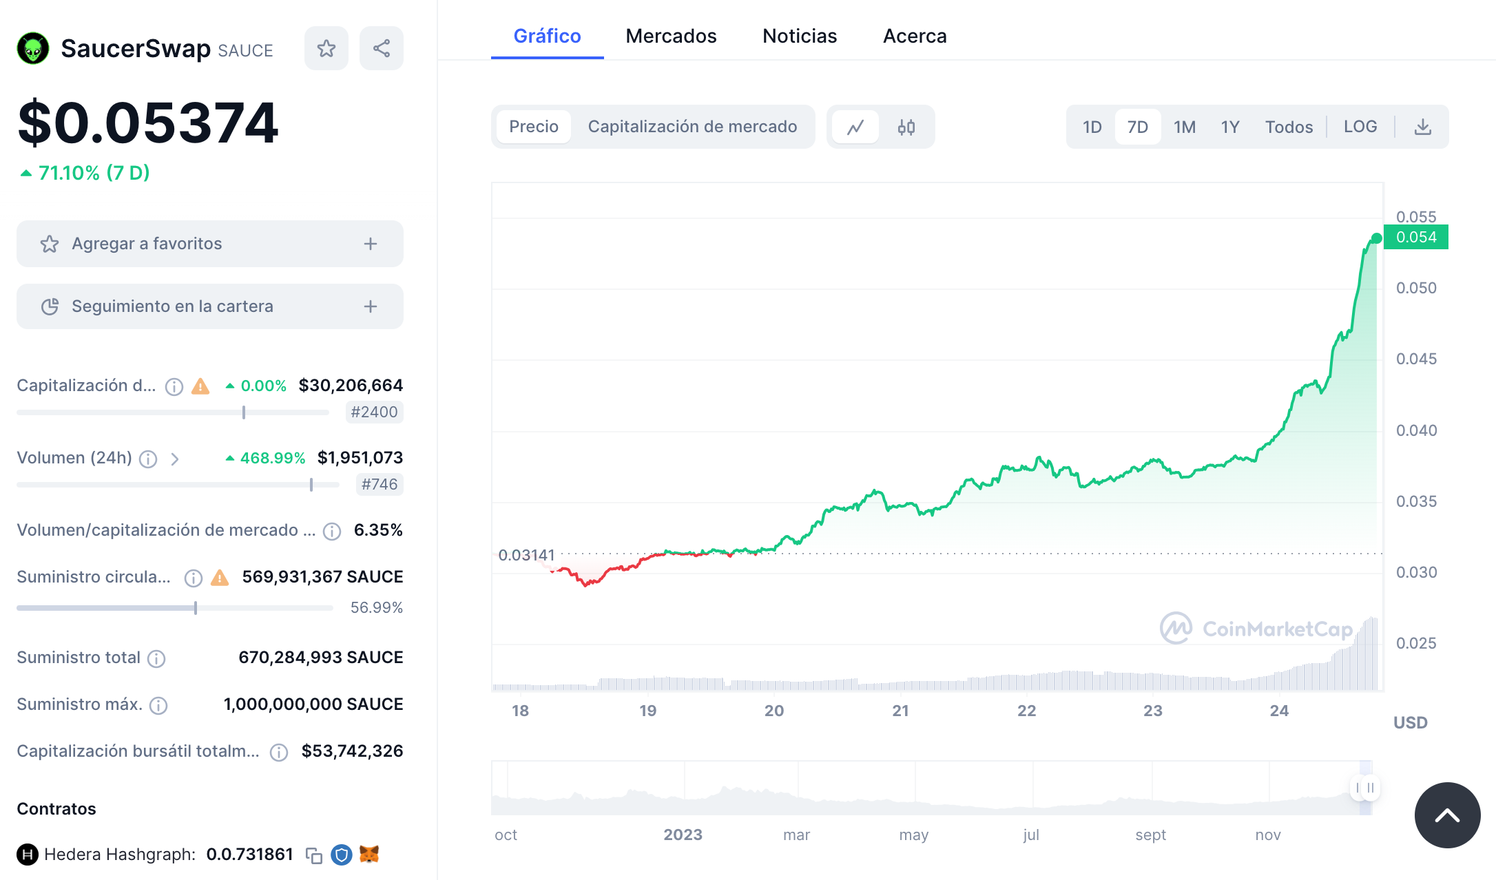Switch to the Mercados tab
The height and width of the screenshot is (880, 1496).
671,36
